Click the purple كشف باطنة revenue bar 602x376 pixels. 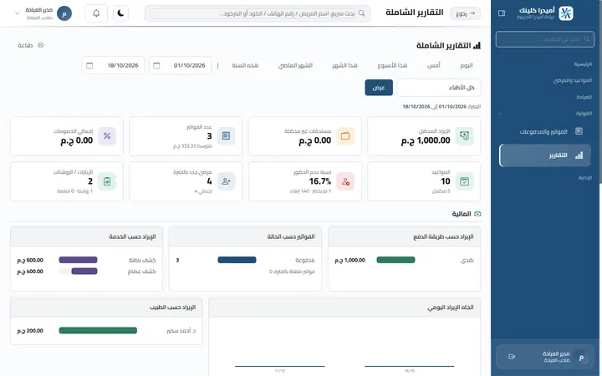point(78,260)
